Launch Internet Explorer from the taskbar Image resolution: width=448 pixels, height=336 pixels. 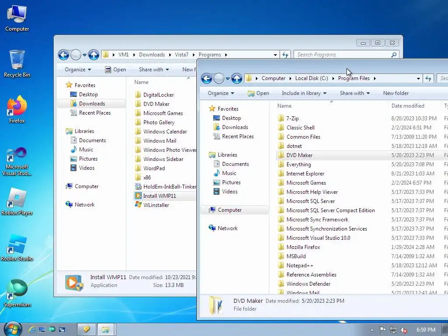point(31,329)
